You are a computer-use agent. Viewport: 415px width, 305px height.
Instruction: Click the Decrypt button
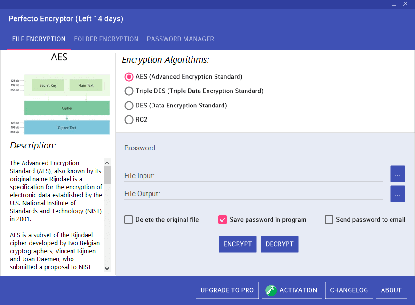[279, 244]
